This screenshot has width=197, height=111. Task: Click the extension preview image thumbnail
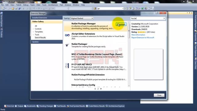point(148,64)
